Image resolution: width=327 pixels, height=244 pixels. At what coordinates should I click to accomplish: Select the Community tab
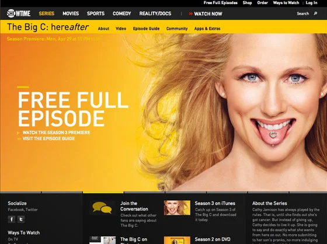coord(177,29)
